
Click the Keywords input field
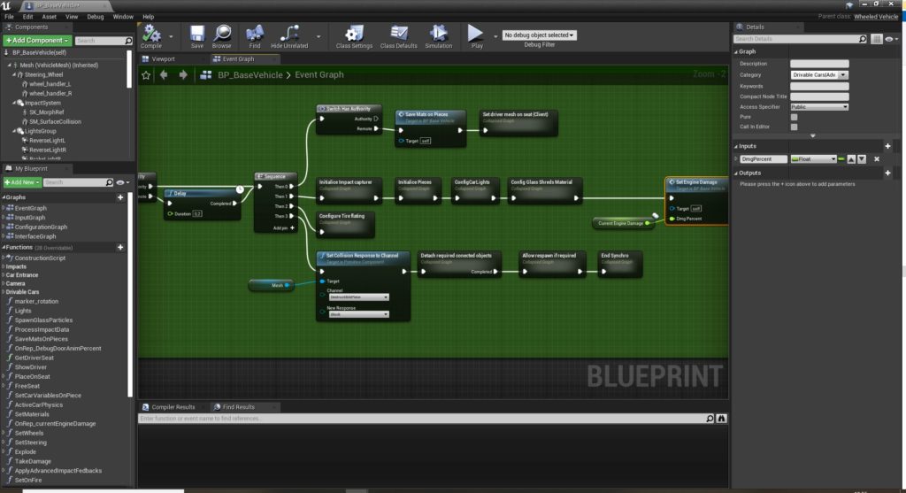click(x=819, y=86)
